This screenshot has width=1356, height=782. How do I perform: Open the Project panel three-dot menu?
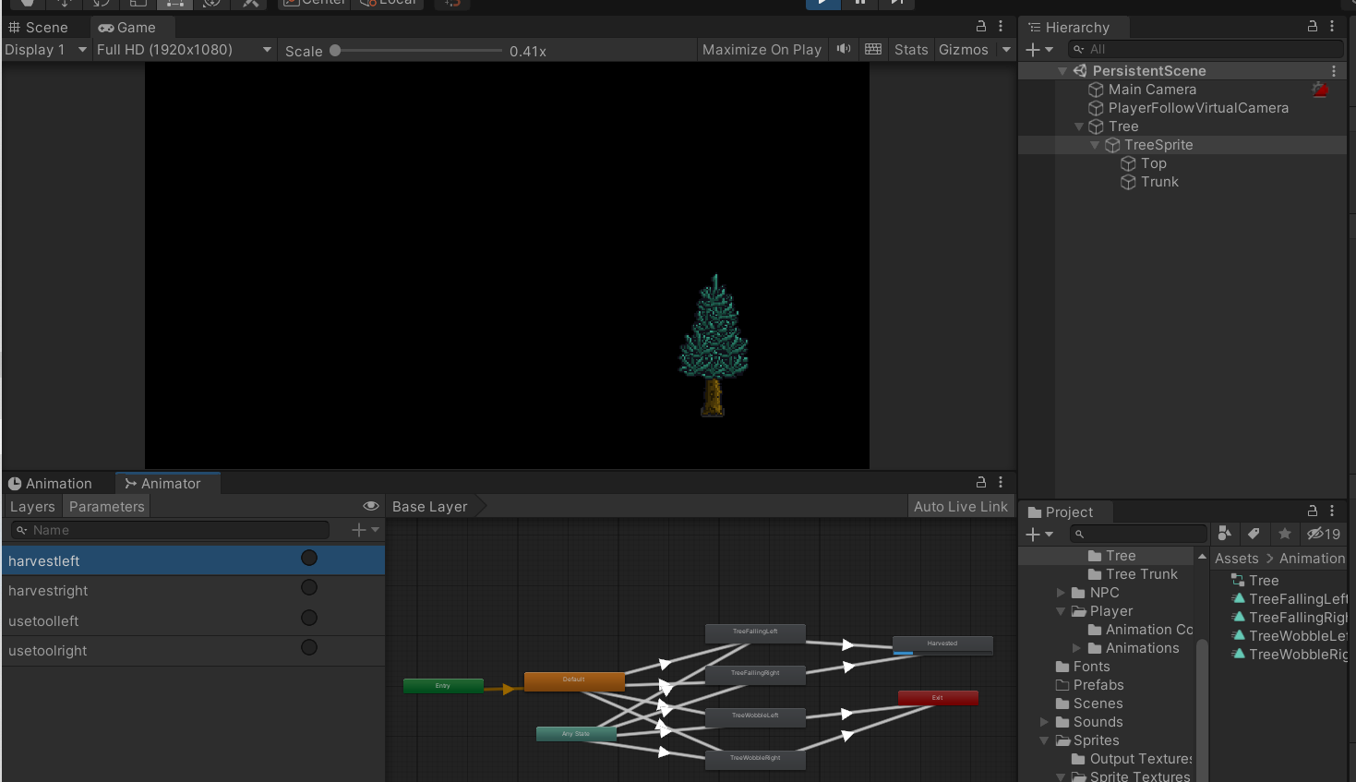point(1332,511)
